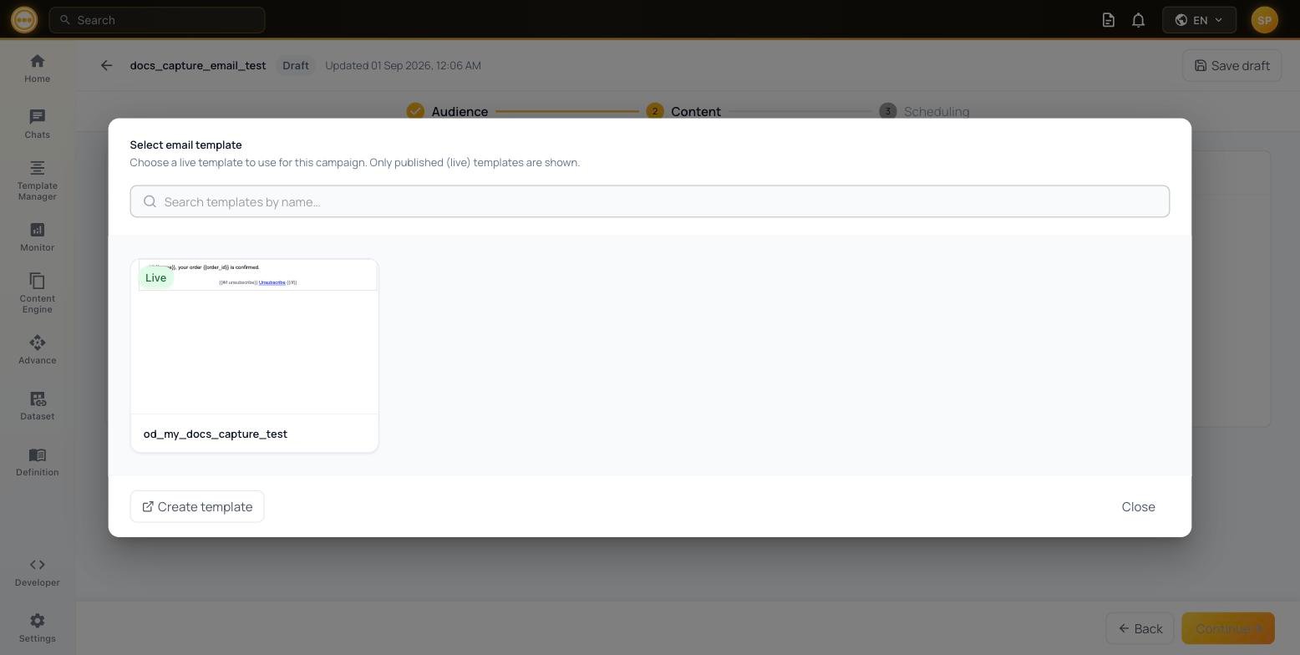Click the Updated 01 Sep 2026 timestamp
This screenshot has height=655, width=1300.
click(403, 65)
